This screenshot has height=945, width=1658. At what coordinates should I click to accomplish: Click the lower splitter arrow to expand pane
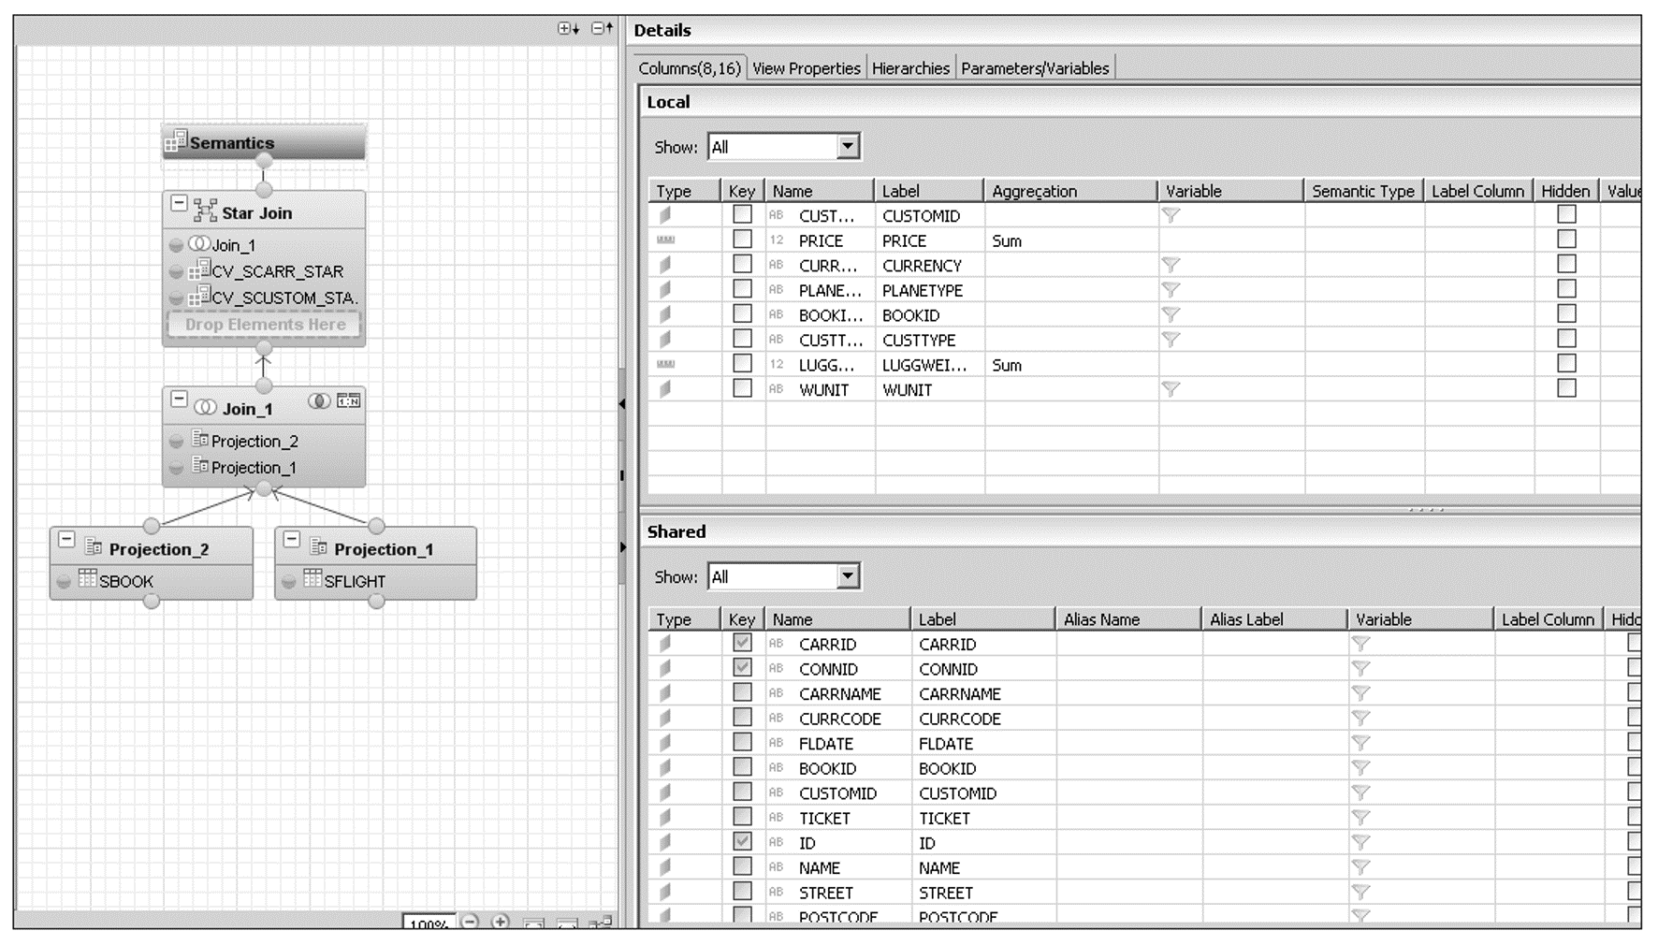(x=622, y=547)
